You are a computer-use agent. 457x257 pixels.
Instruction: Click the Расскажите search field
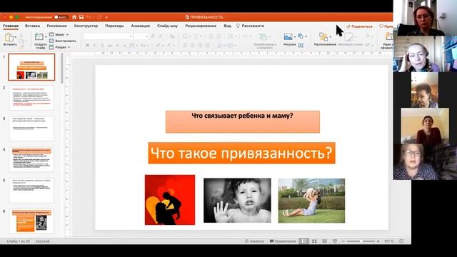pyautogui.click(x=250, y=26)
